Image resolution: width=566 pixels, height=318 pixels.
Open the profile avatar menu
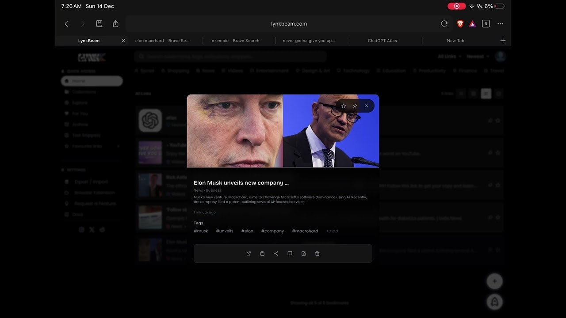point(500,57)
